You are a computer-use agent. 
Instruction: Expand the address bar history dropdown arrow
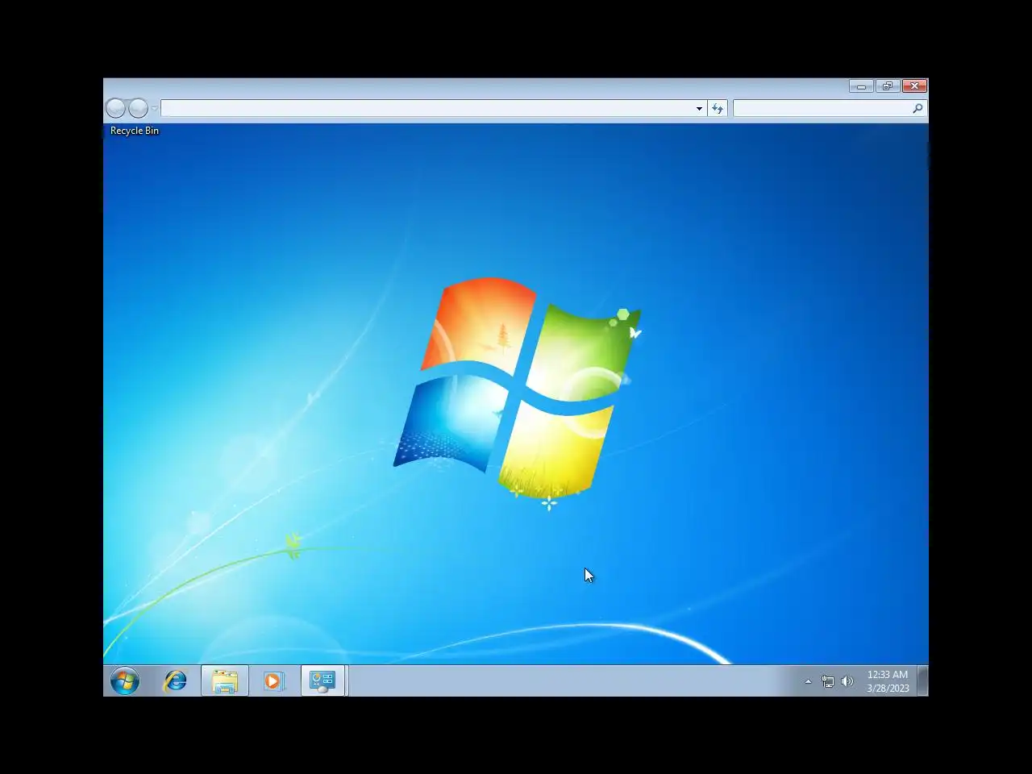(x=699, y=108)
